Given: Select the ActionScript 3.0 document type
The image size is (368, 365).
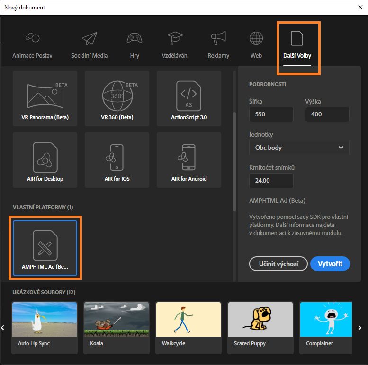Looking at the screenshot, I should point(189,98).
